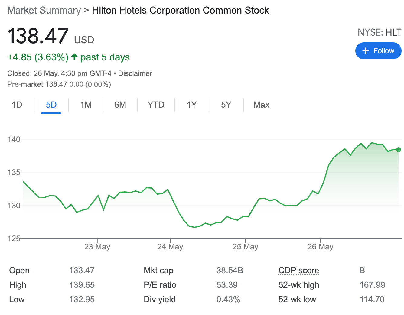This screenshot has width=404, height=315.
Task: Click the Mkt cap value 38.54B
Action: (x=230, y=270)
